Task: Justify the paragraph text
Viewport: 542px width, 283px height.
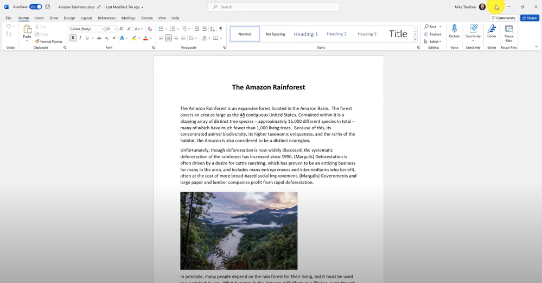Action: pyautogui.click(x=183, y=38)
